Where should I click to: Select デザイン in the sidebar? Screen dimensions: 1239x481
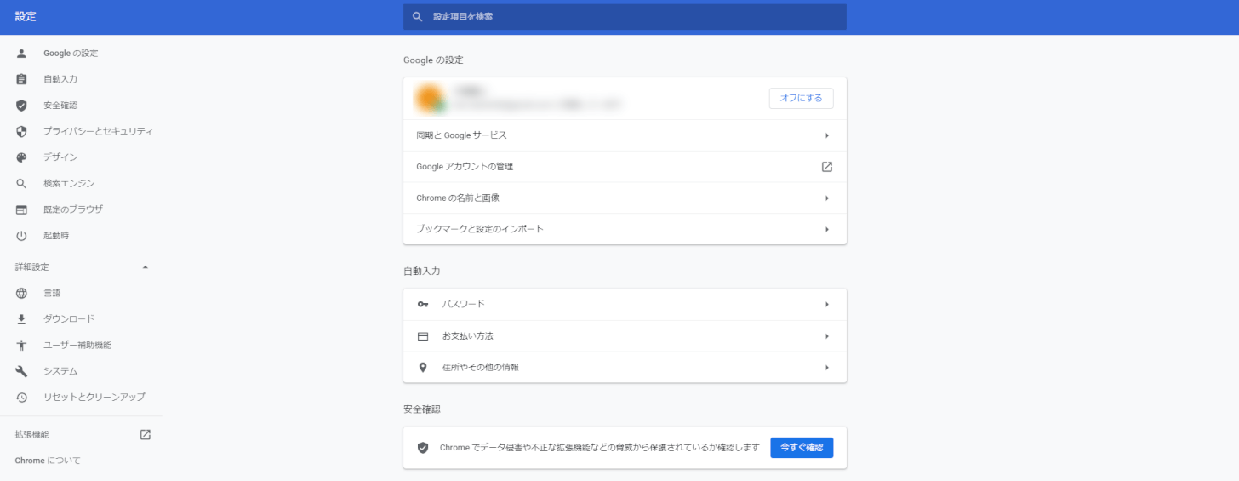pos(60,157)
